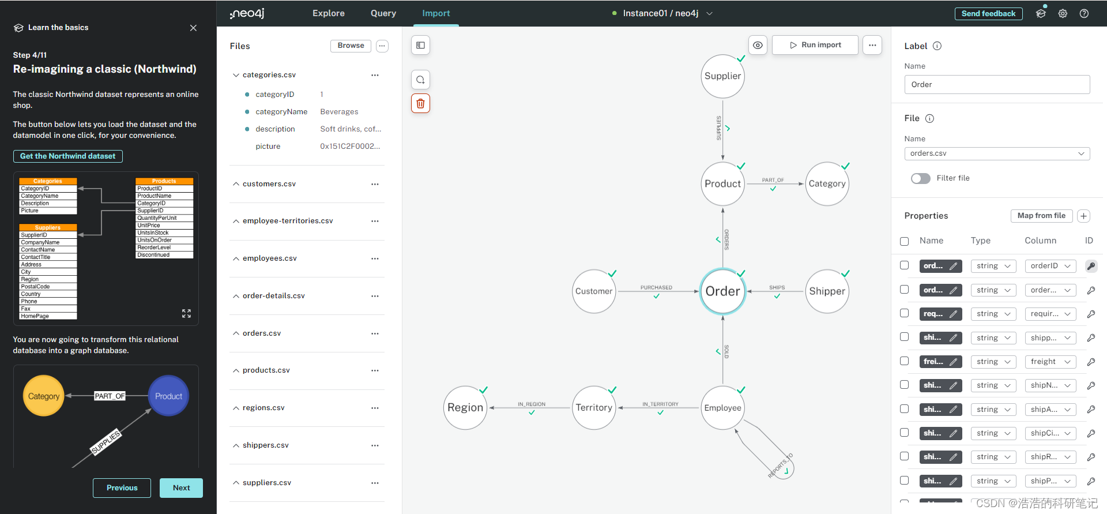Screen dimensions: 1107x514
Task: Click Get the Northwind dataset button
Action: 68,156
